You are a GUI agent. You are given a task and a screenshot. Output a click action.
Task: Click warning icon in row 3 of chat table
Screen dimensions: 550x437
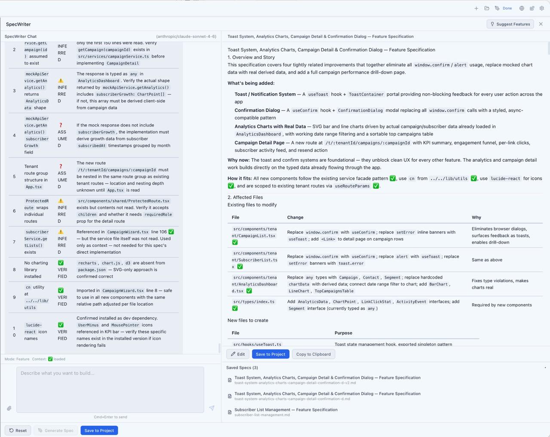[x=61, y=81]
